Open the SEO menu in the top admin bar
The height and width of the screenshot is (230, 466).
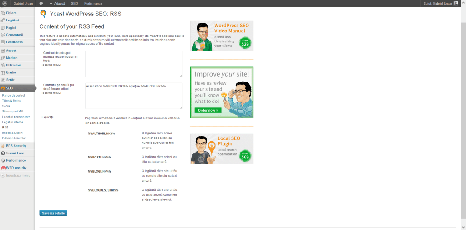[x=75, y=4]
